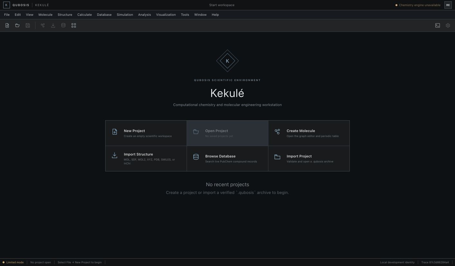Image resolution: width=455 pixels, height=266 pixels.
Task: Select the New Project card
Action: click(x=146, y=133)
